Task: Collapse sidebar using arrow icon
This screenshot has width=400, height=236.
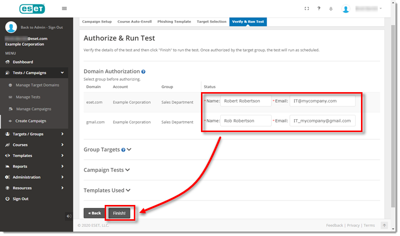Action: click(x=69, y=216)
